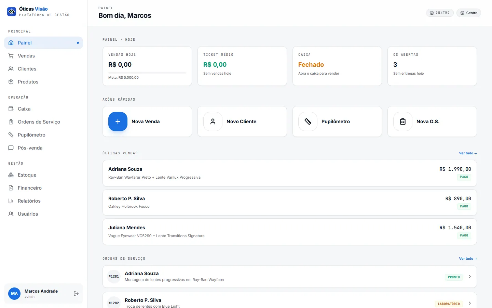Open Adriana Souza's R$ 1.990,00 sale

(x=290, y=173)
